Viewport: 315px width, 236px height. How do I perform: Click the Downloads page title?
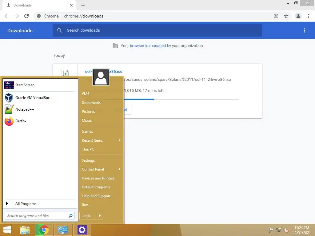(x=20, y=30)
